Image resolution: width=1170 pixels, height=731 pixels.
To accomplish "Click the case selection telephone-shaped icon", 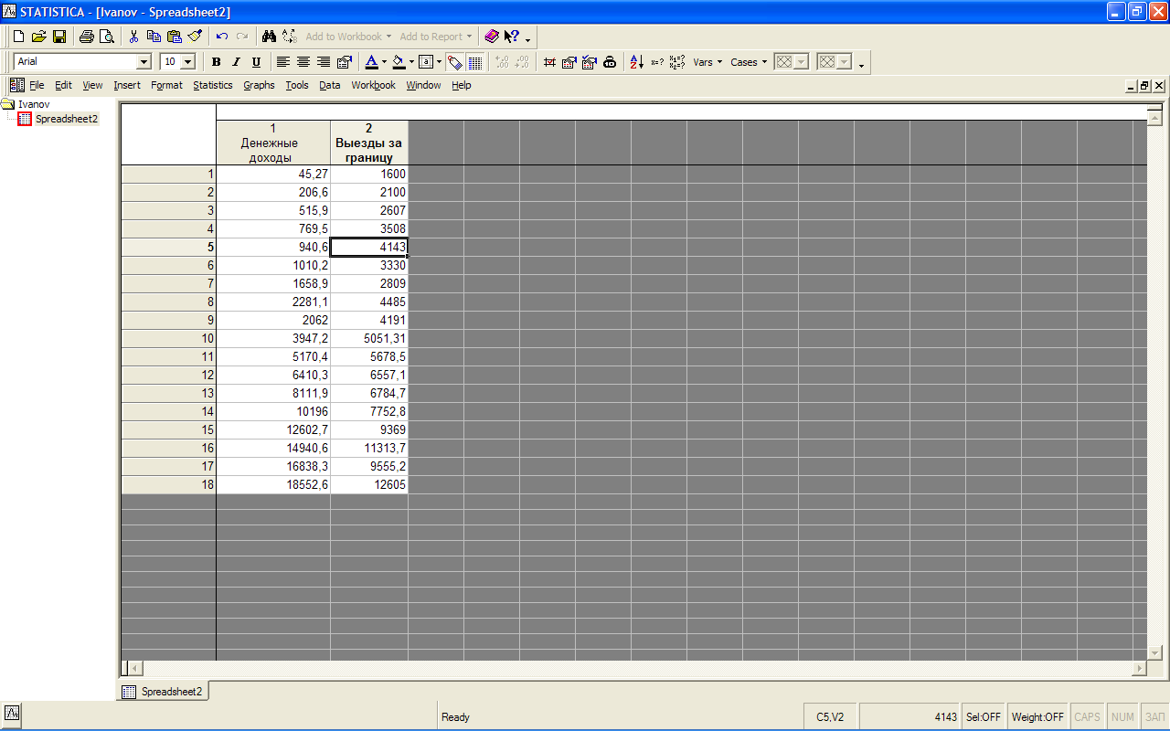I will (x=610, y=62).
